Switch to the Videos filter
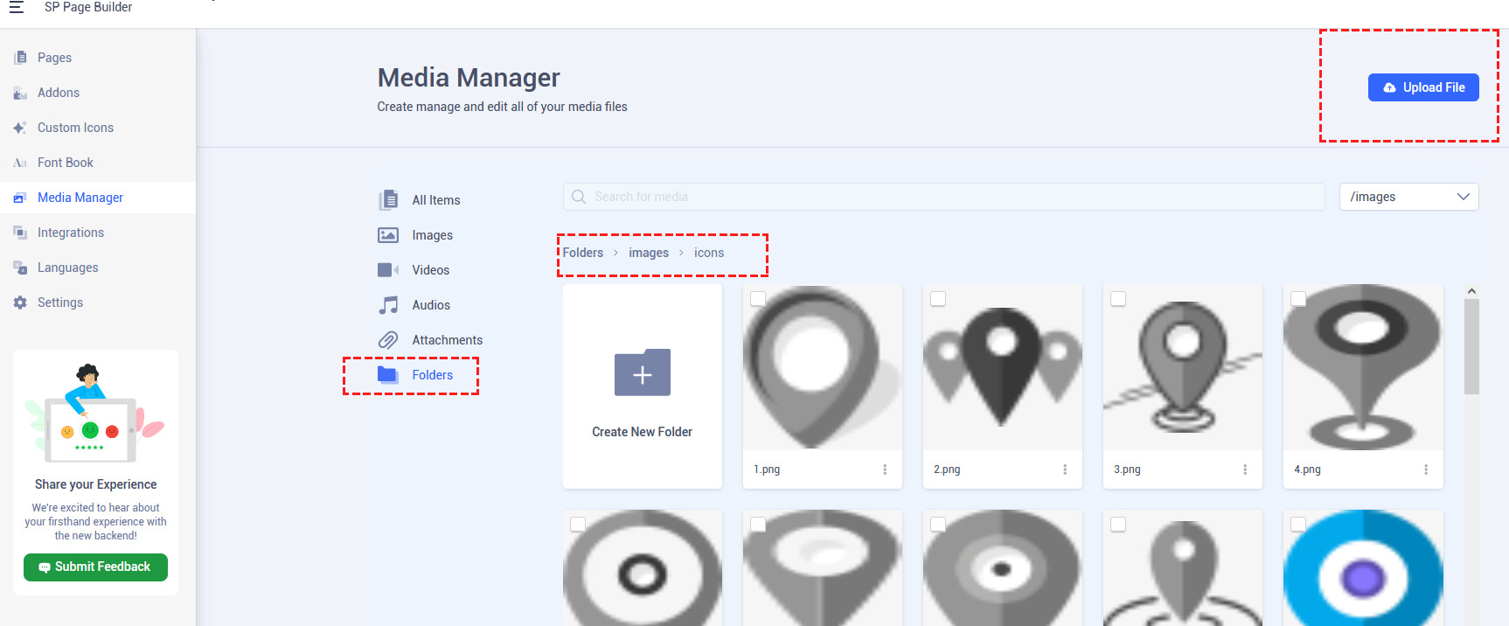The height and width of the screenshot is (626, 1509). click(430, 270)
